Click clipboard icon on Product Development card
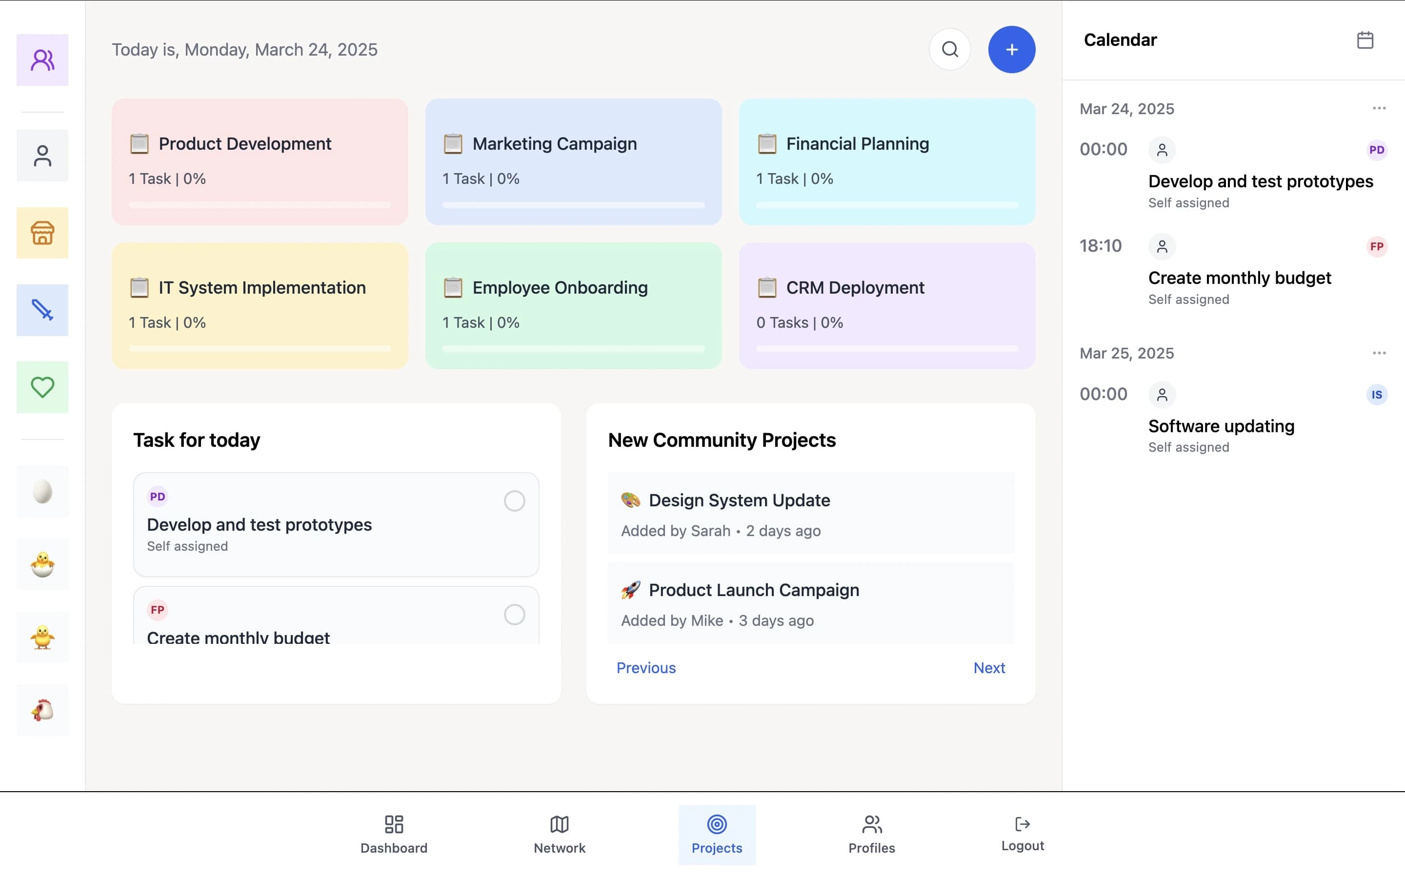This screenshot has width=1405, height=878. (x=140, y=143)
